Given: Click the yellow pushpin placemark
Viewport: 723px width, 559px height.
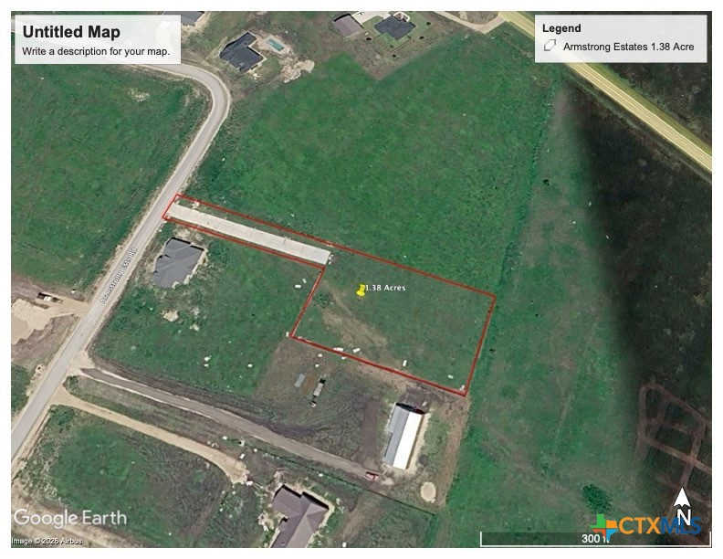Looking at the screenshot, I should pyautogui.click(x=361, y=290).
